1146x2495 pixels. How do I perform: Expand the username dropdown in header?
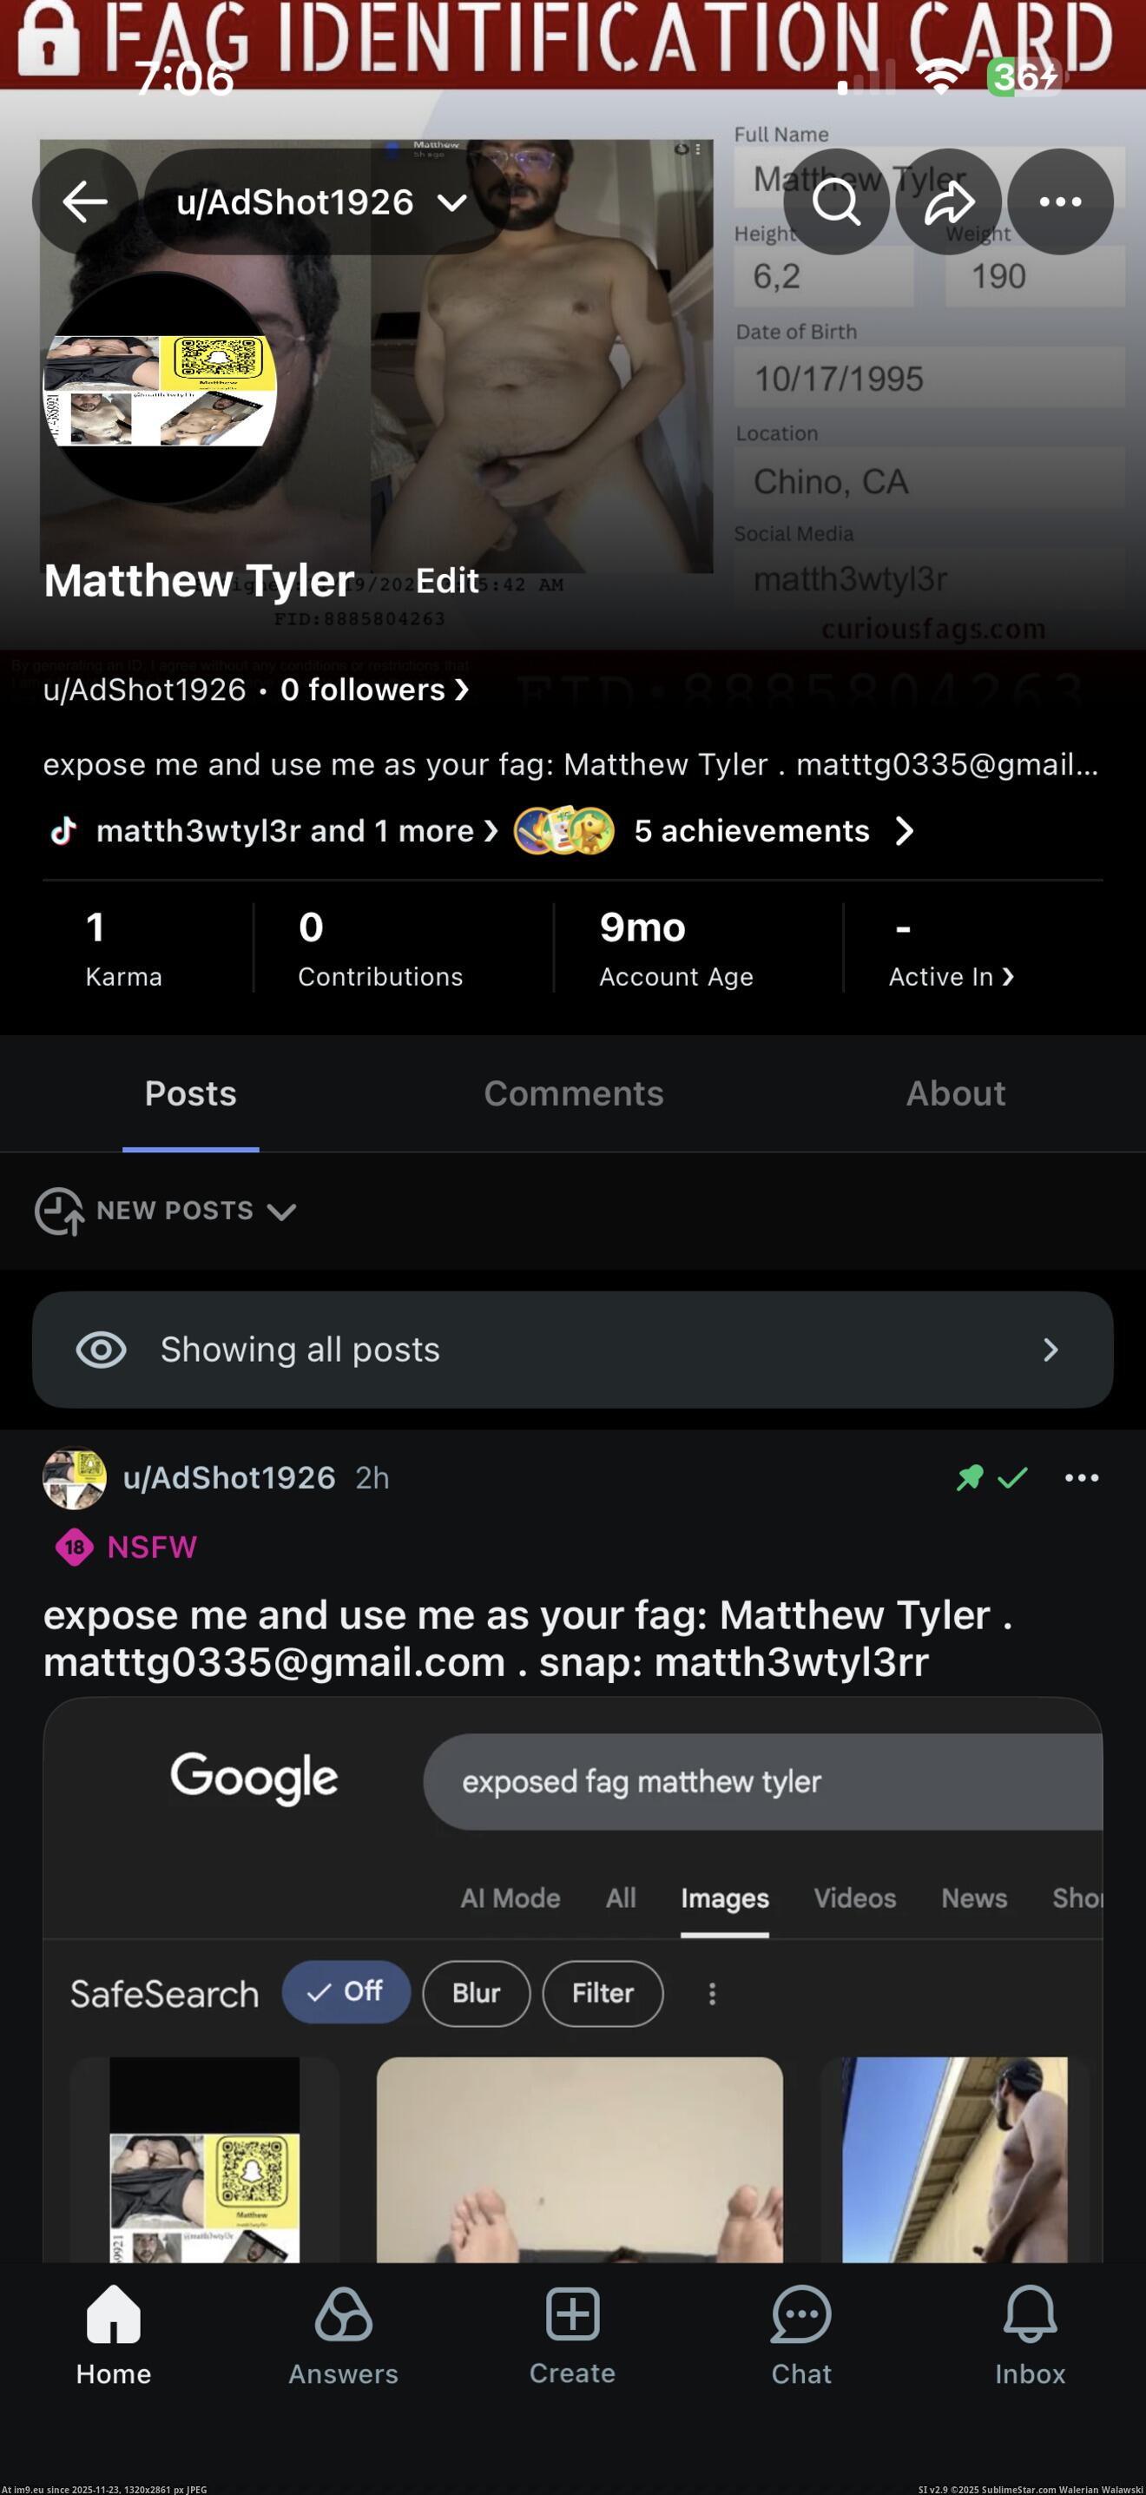[x=452, y=202]
